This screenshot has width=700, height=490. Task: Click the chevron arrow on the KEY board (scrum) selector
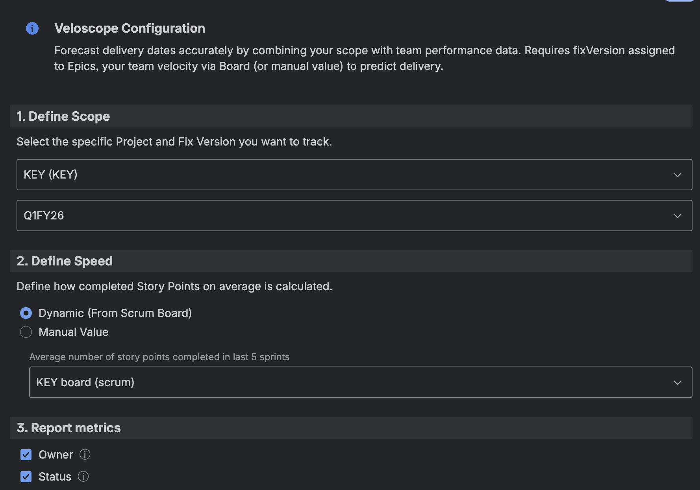coord(677,383)
